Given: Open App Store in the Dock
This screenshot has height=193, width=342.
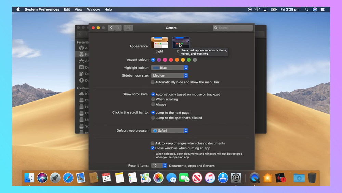Looking at the screenshot, I should pyautogui.click(x=223, y=178).
